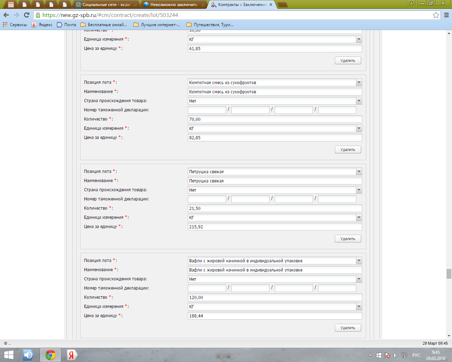This screenshot has width=452, height=362.
Task: Click Наименование field for Компотная смесь из сухофруктов
Action: coord(275,92)
